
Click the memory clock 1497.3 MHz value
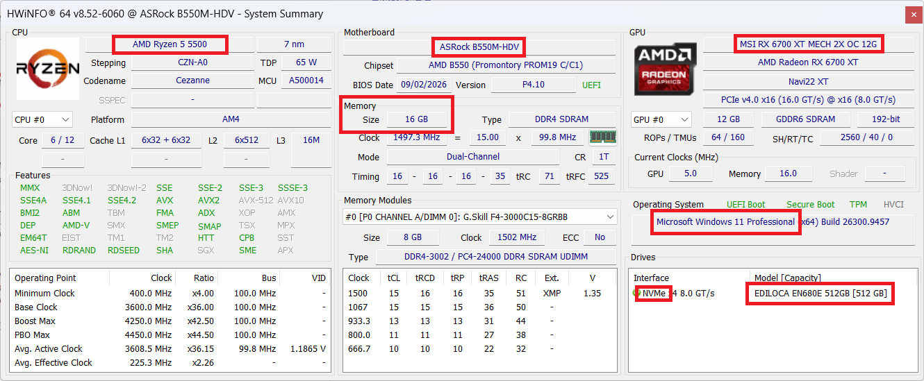tap(417, 137)
